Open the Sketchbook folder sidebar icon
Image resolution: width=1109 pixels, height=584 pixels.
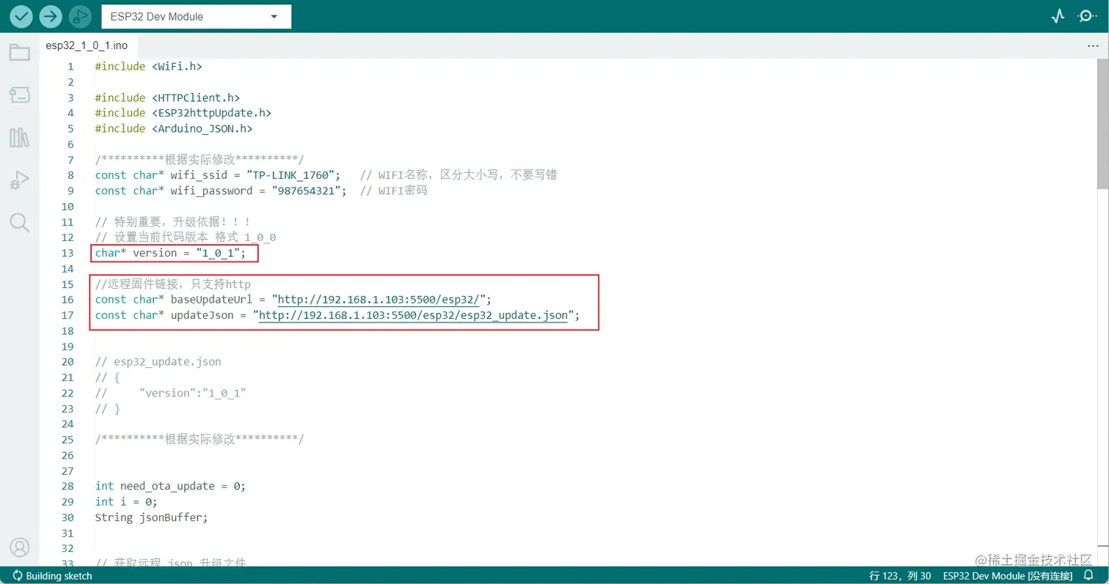[20, 53]
